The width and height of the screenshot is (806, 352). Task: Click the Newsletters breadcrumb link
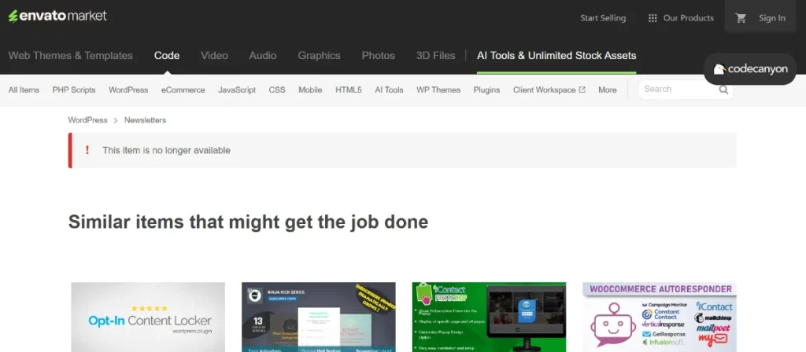(145, 120)
